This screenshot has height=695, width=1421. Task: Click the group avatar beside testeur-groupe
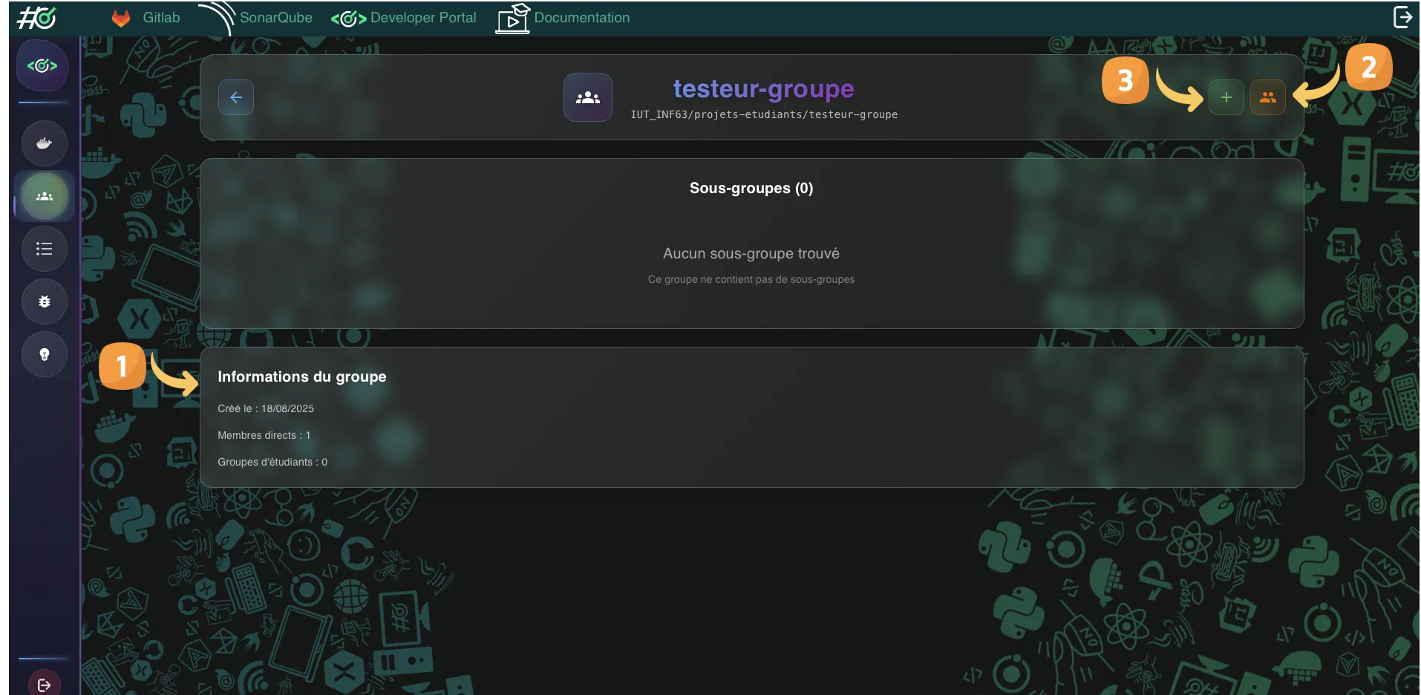[587, 97]
